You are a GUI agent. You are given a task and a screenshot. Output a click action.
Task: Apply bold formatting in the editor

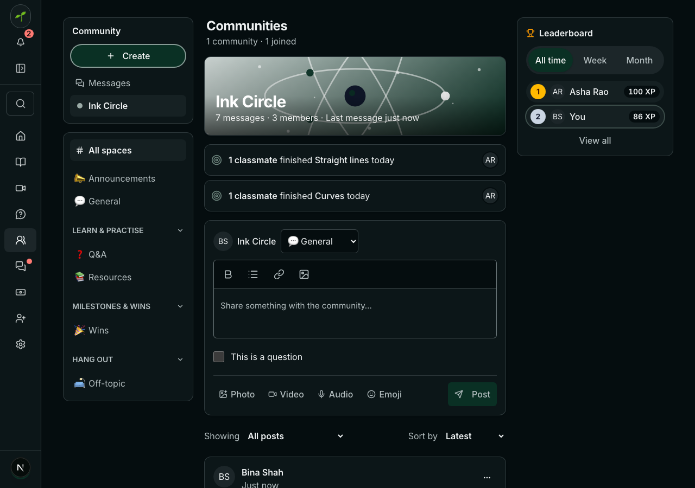pos(228,274)
